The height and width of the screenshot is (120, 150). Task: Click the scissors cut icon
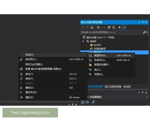coord(21,74)
